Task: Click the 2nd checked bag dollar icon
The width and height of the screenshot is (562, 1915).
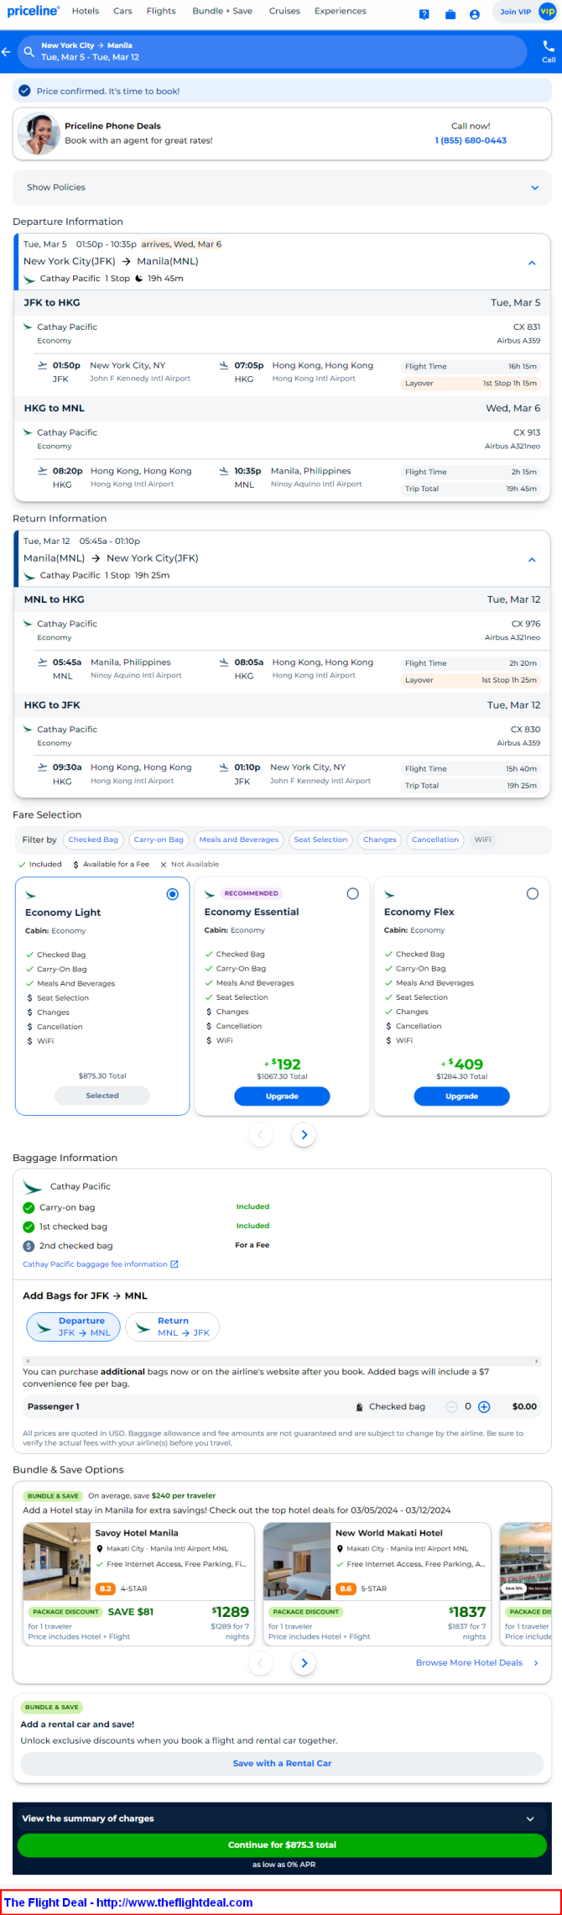Action: pyautogui.click(x=29, y=1246)
